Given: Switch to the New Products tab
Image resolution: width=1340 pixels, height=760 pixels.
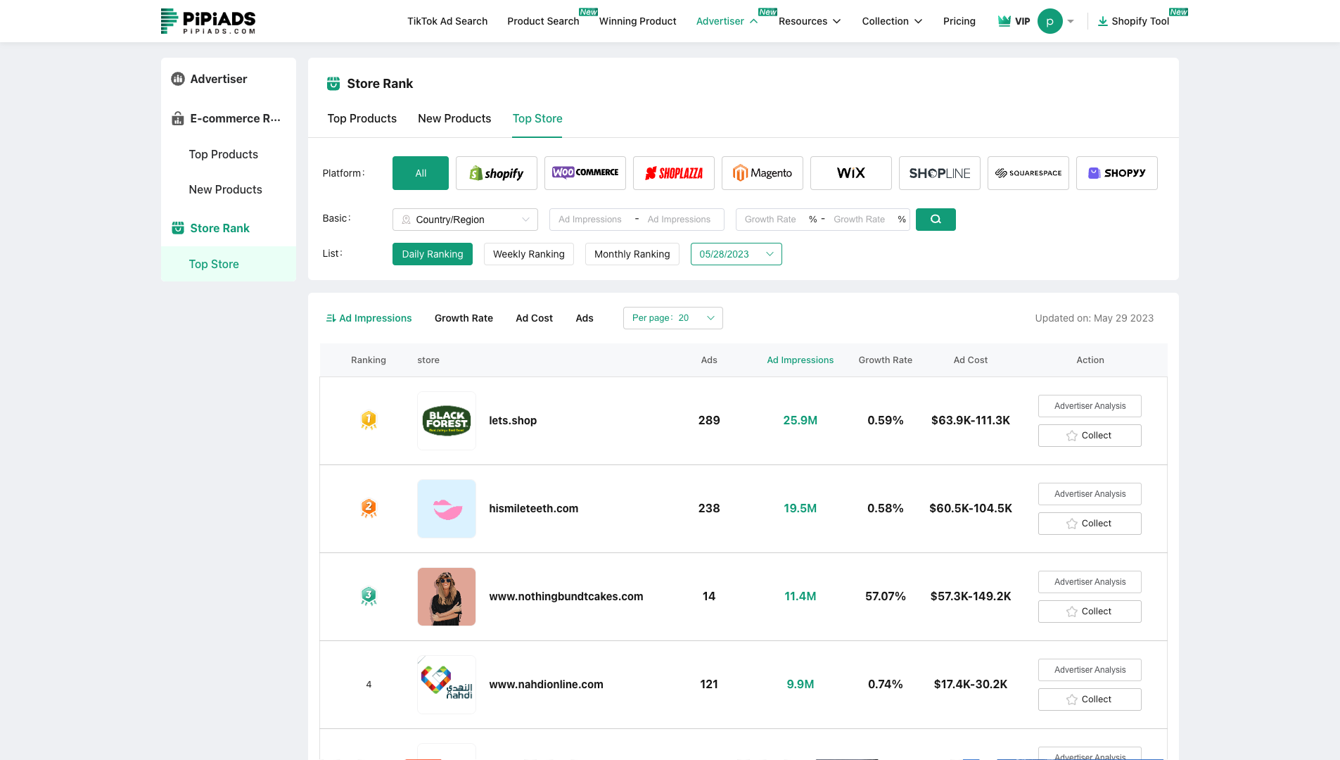Looking at the screenshot, I should [x=454, y=118].
